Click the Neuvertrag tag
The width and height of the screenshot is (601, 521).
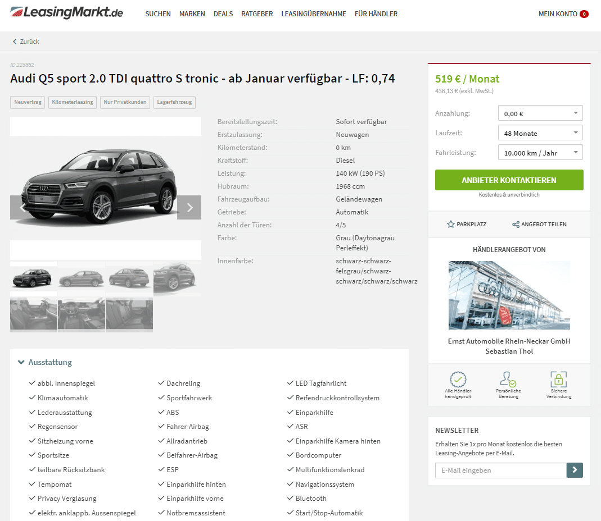(x=28, y=102)
